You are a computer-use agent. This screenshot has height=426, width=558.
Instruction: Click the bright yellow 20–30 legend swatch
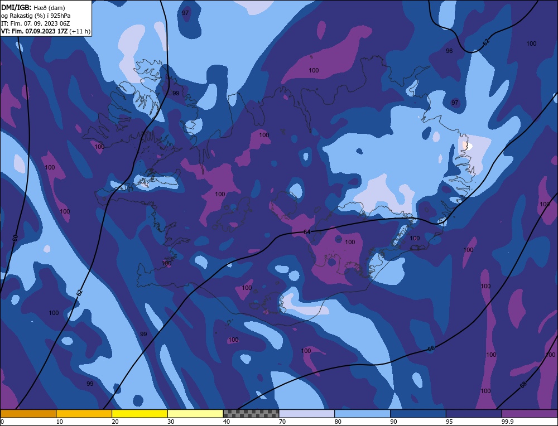(x=139, y=413)
